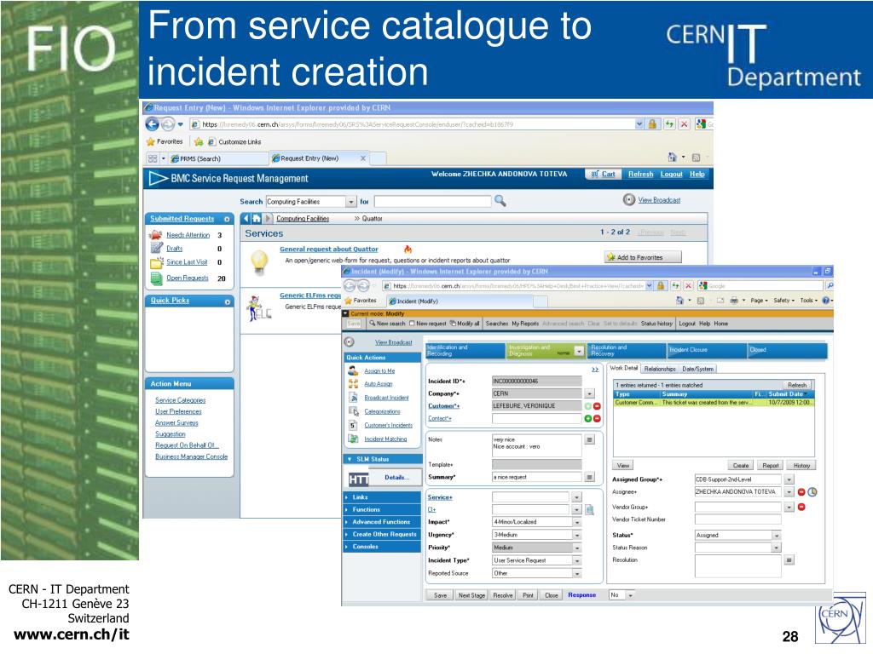Switch to the Relationships tab
This screenshot has width=873, height=654.
tap(660, 369)
